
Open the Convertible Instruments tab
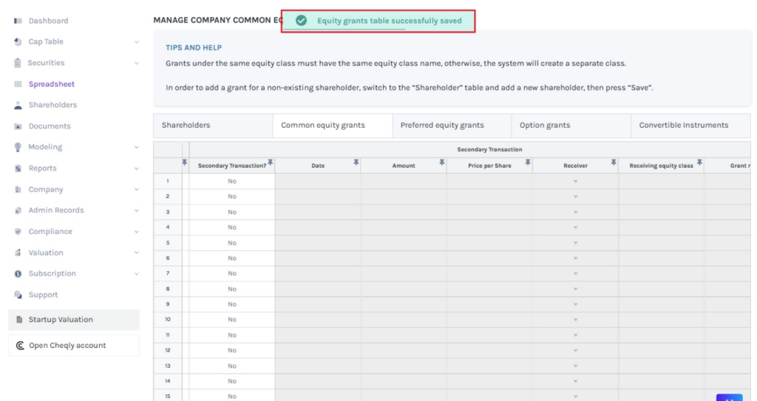tap(683, 126)
